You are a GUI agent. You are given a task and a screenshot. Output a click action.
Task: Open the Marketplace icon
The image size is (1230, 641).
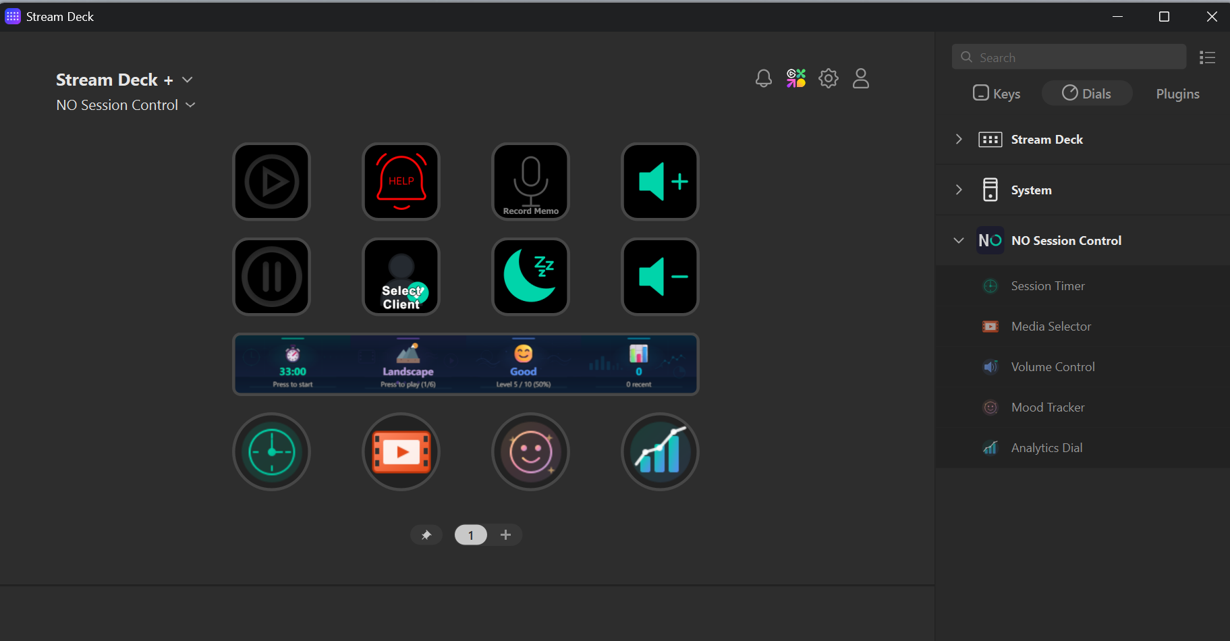[795, 78]
